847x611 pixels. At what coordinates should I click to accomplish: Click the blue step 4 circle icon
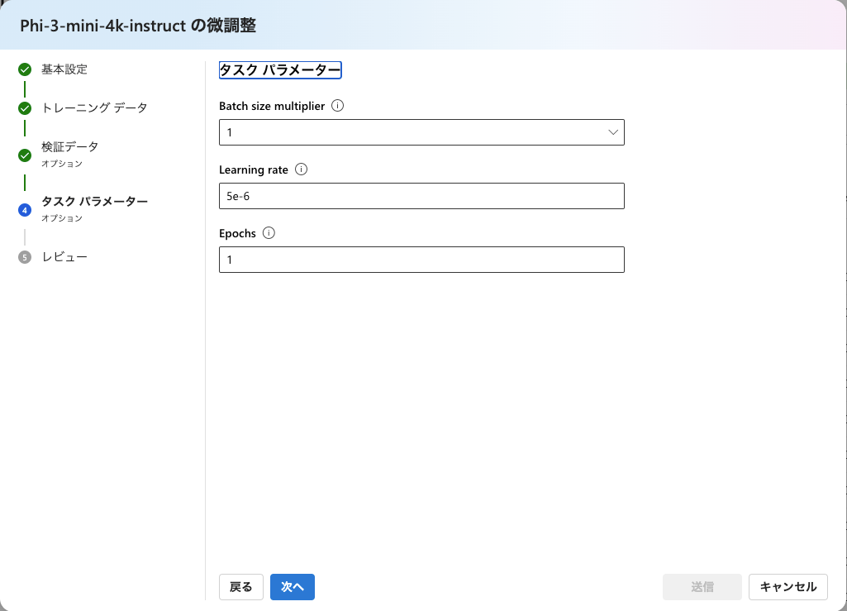[x=25, y=210]
